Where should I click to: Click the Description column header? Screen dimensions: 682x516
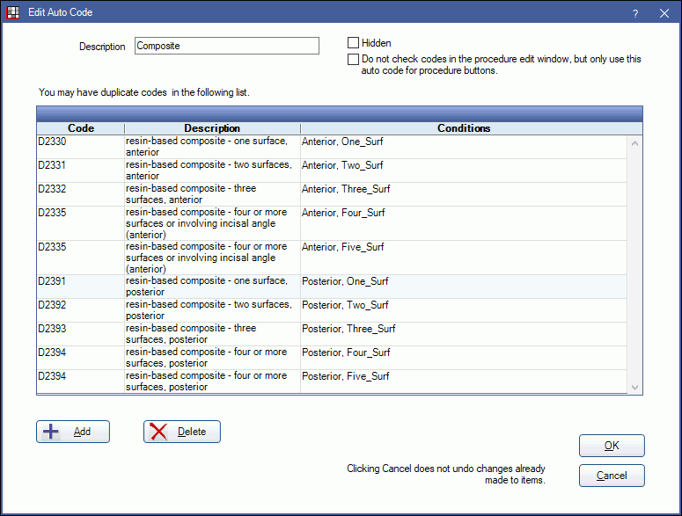212,128
